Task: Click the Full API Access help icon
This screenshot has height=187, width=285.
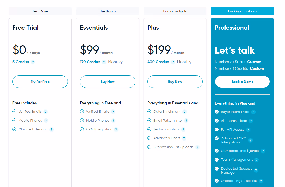Action: tap(248, 130)
